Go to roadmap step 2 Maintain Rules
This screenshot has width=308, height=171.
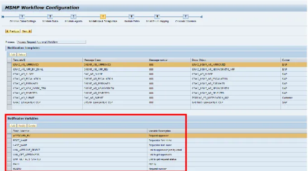(x=50, y=16)
